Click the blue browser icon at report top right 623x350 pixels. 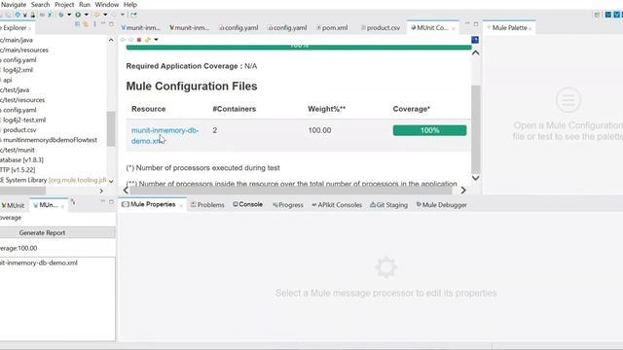(x=475, y=40)
